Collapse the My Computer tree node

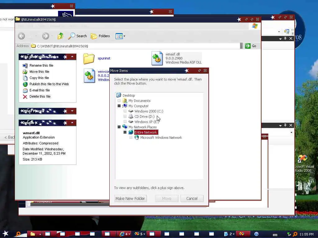pos(119,106)
